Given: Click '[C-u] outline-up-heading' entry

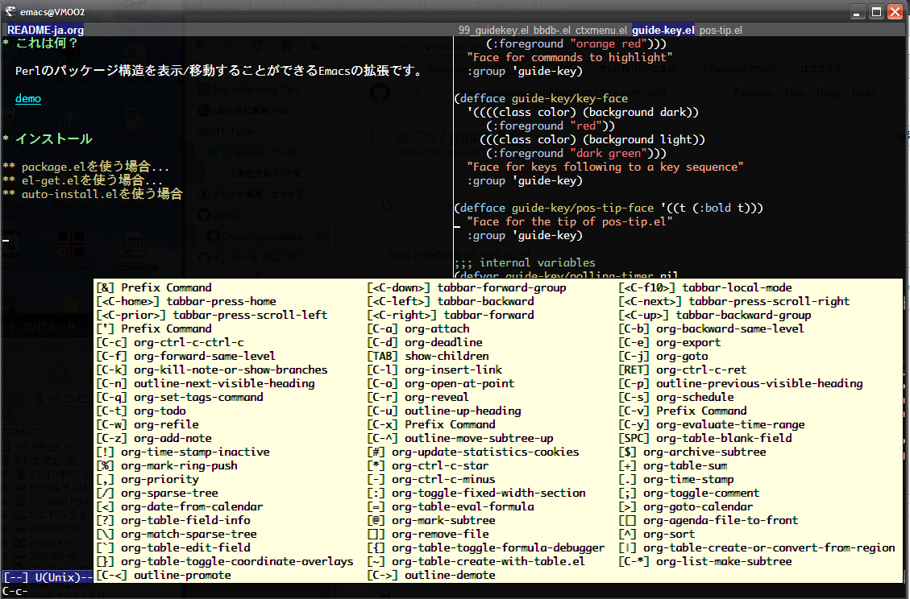Looking at the screenshot, I should [444, 411].
